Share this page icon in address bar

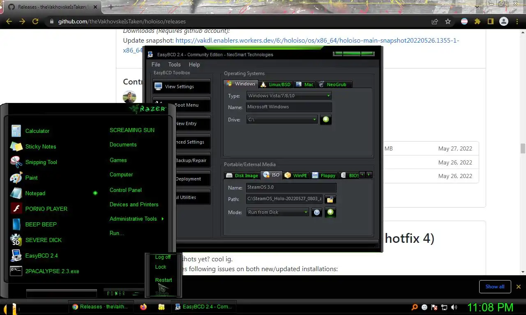pos(435,21)
